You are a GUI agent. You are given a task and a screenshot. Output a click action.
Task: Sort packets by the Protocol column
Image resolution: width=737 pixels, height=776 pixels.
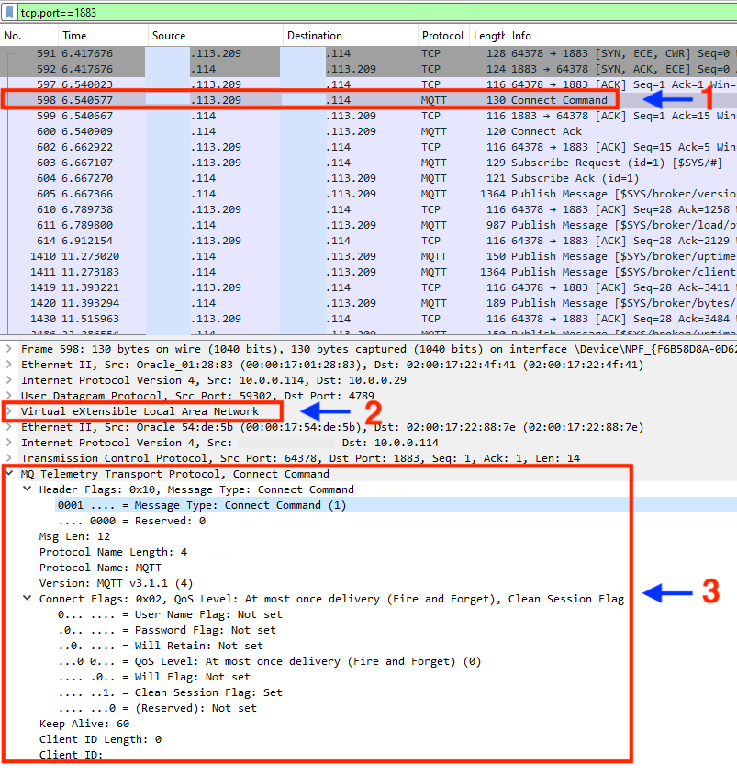click(442, 33)
